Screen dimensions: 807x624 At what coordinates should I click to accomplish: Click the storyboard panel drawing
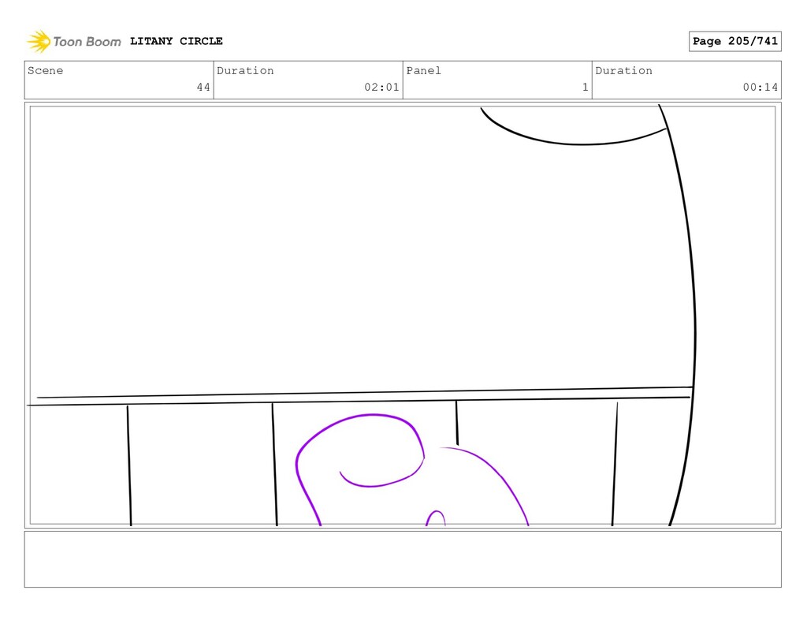coord(403,316)
